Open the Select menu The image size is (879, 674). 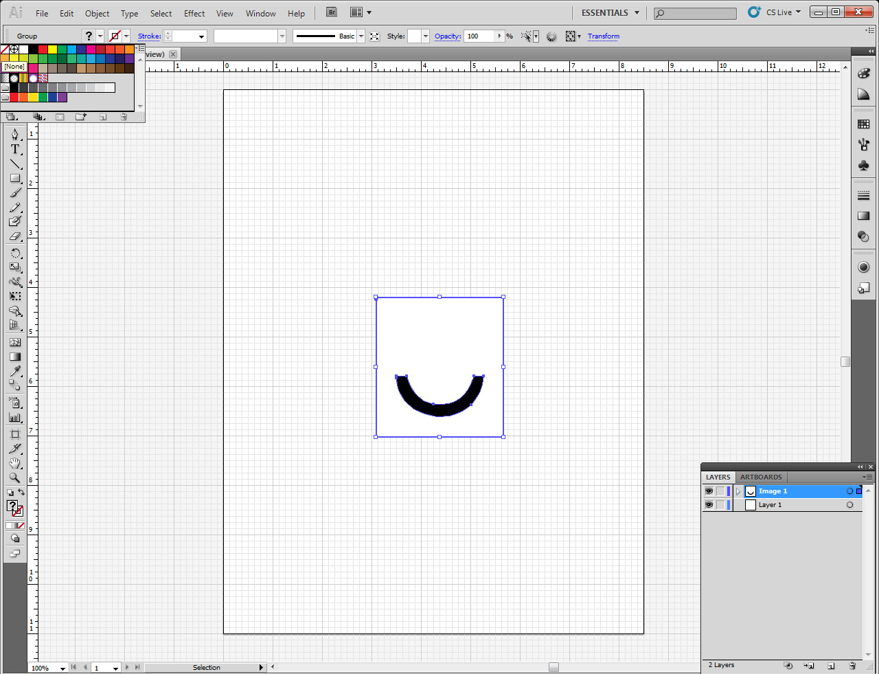161,13
